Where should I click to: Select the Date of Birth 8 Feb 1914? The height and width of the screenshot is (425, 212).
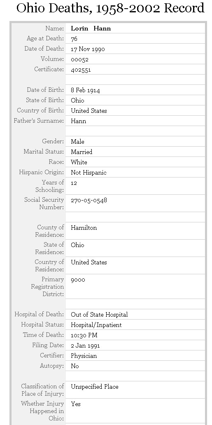(85, 90)
